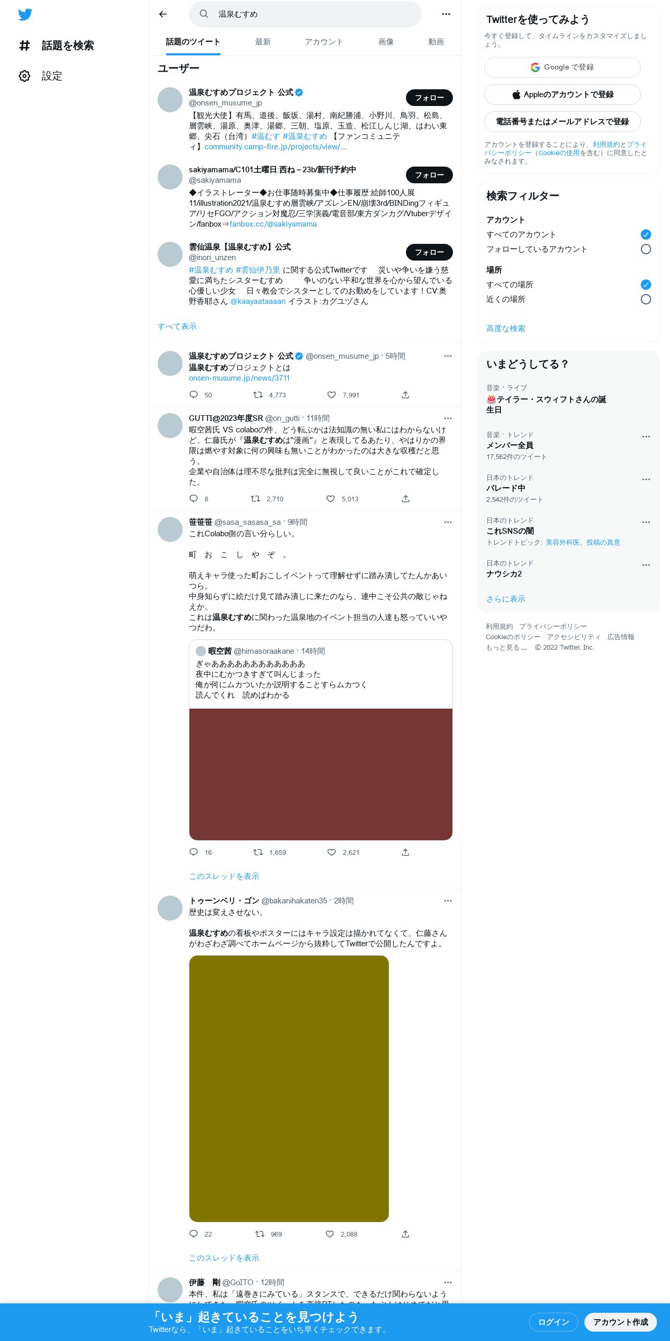
Task: Switch to the 最新 tab
Action: 262,42
